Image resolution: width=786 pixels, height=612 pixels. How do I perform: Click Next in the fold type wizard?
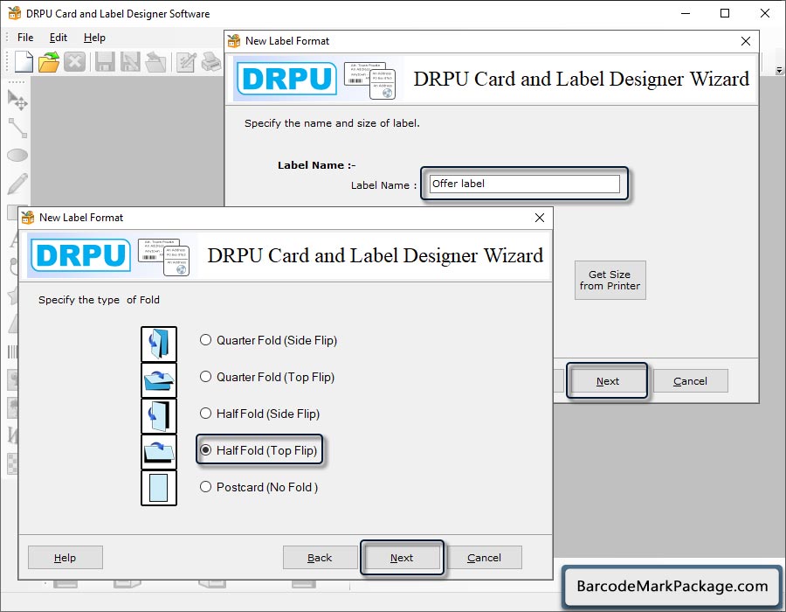(x=402, y=557)
